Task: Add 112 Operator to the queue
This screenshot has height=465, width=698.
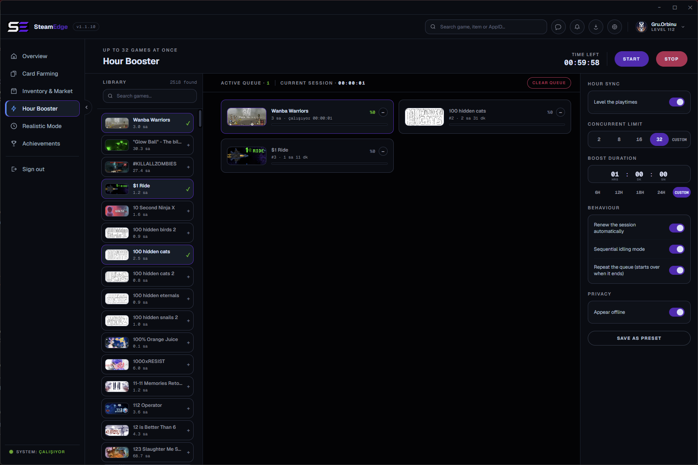Action: [x=188, y=409]
